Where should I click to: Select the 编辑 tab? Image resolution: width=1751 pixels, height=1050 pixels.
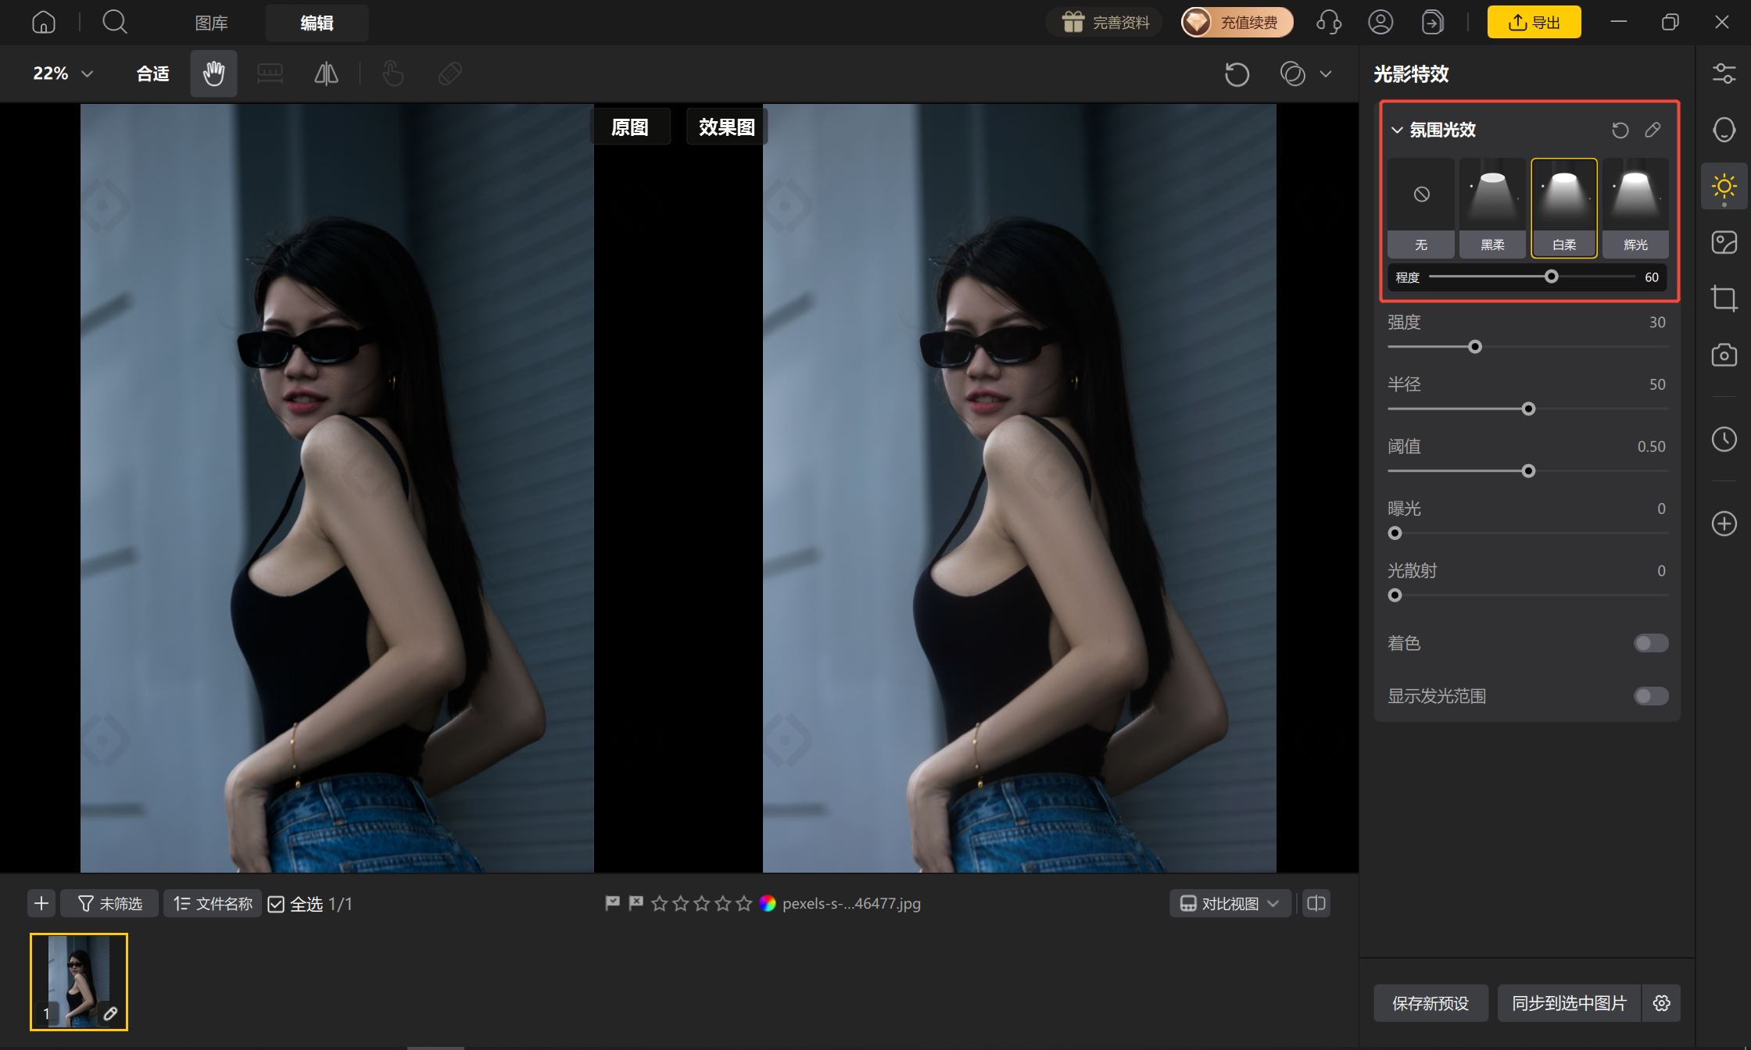coord(317,23)
